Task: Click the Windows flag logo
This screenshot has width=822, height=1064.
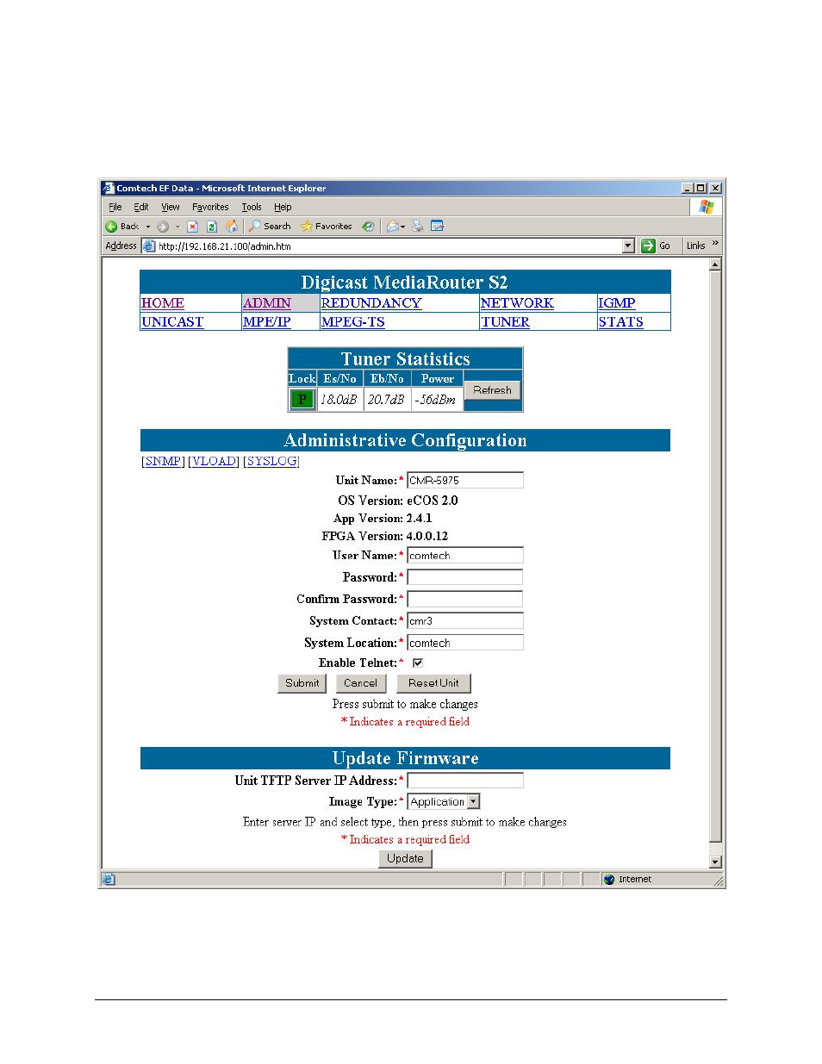Action: [x=706, y=207]
